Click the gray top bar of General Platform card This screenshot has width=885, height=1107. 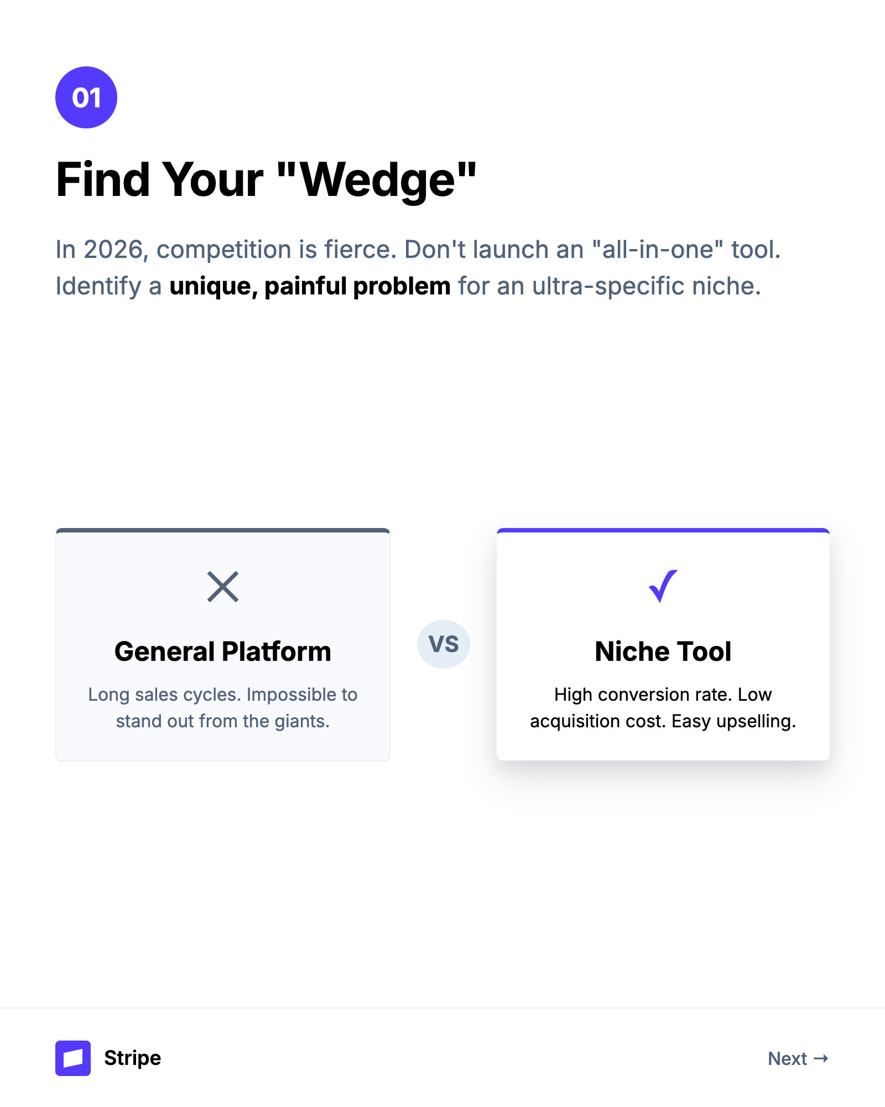point(223,531)
